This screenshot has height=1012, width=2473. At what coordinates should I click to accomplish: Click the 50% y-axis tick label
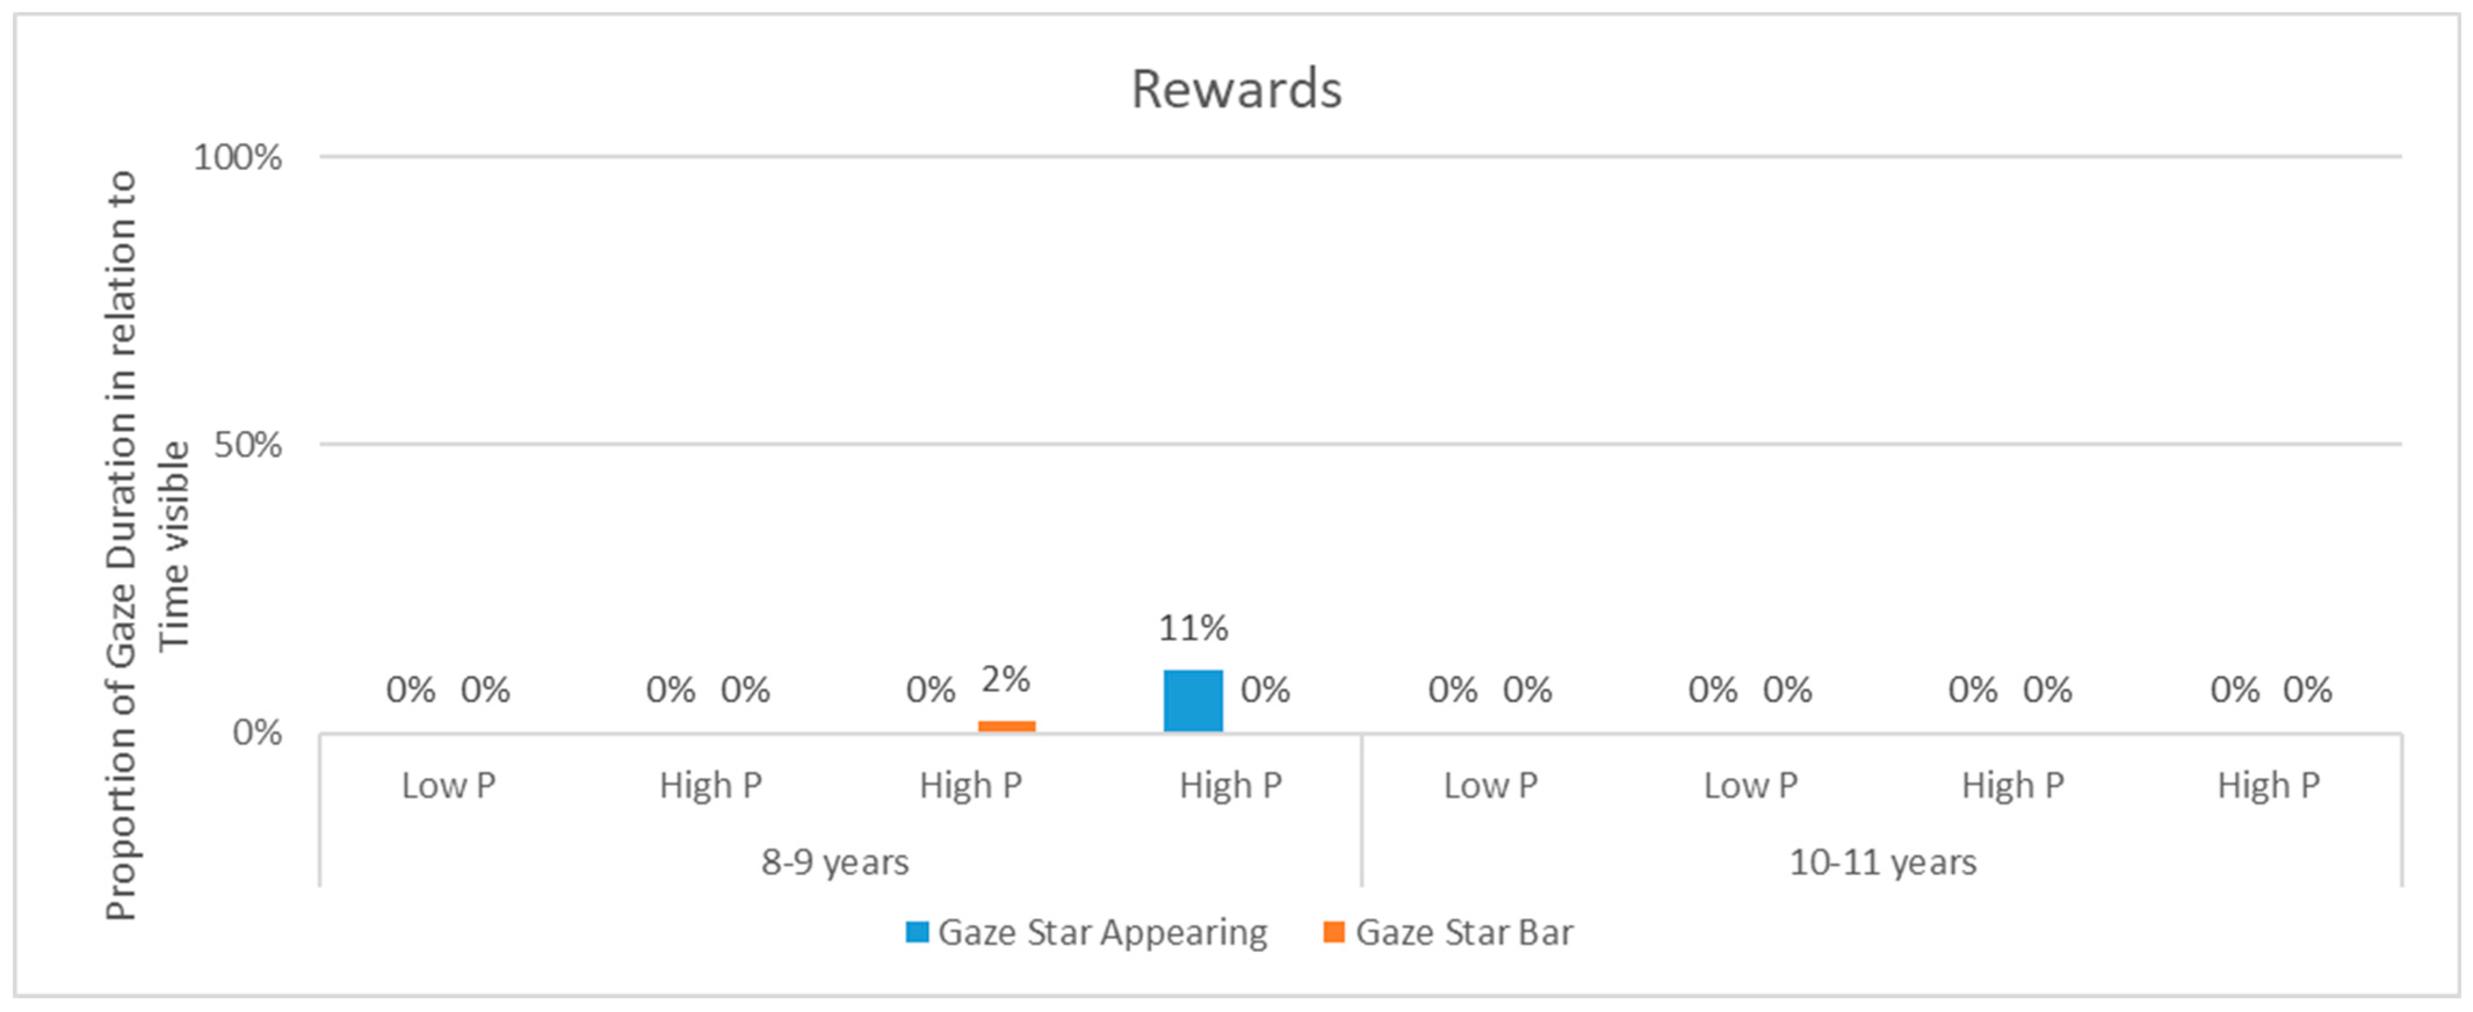click(247, 445)
